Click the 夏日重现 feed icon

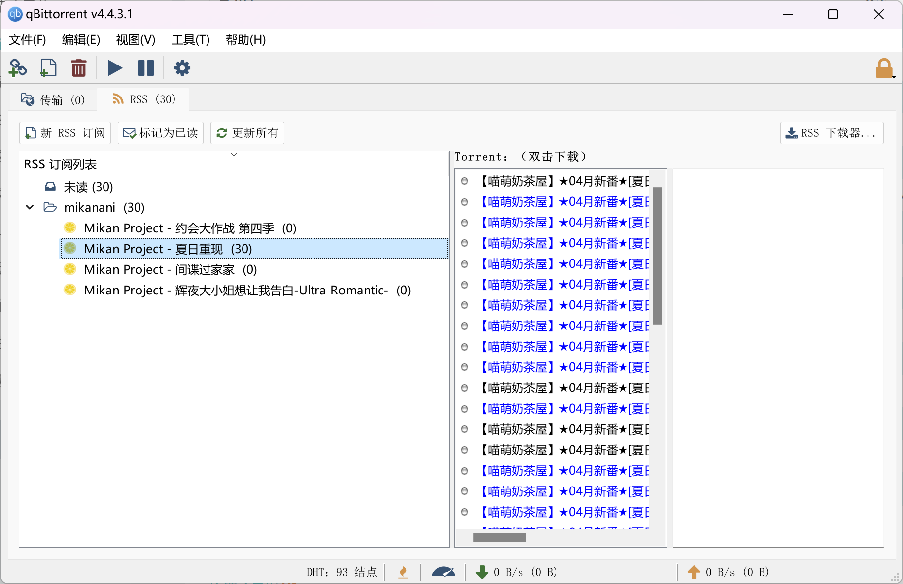pos(70,248)
